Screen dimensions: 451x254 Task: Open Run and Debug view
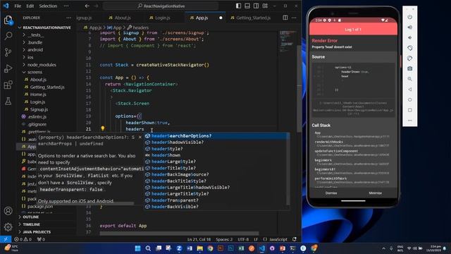[x=8, y=68]
